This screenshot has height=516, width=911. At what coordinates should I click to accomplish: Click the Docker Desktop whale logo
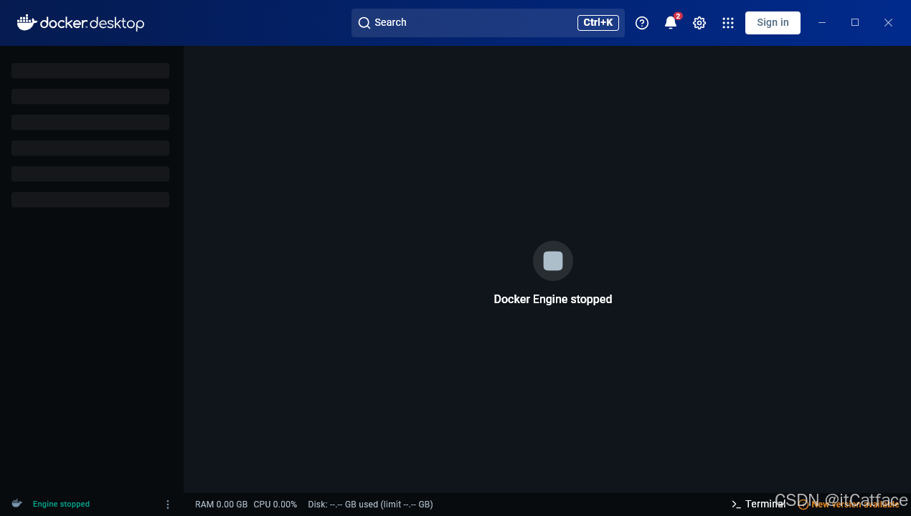[x=80, y=23]
